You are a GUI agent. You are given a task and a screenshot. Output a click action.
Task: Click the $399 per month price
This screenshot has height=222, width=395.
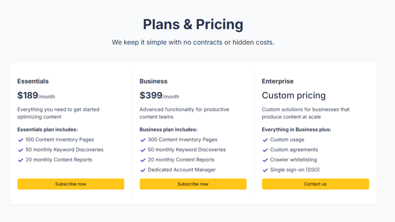point(159,96)
